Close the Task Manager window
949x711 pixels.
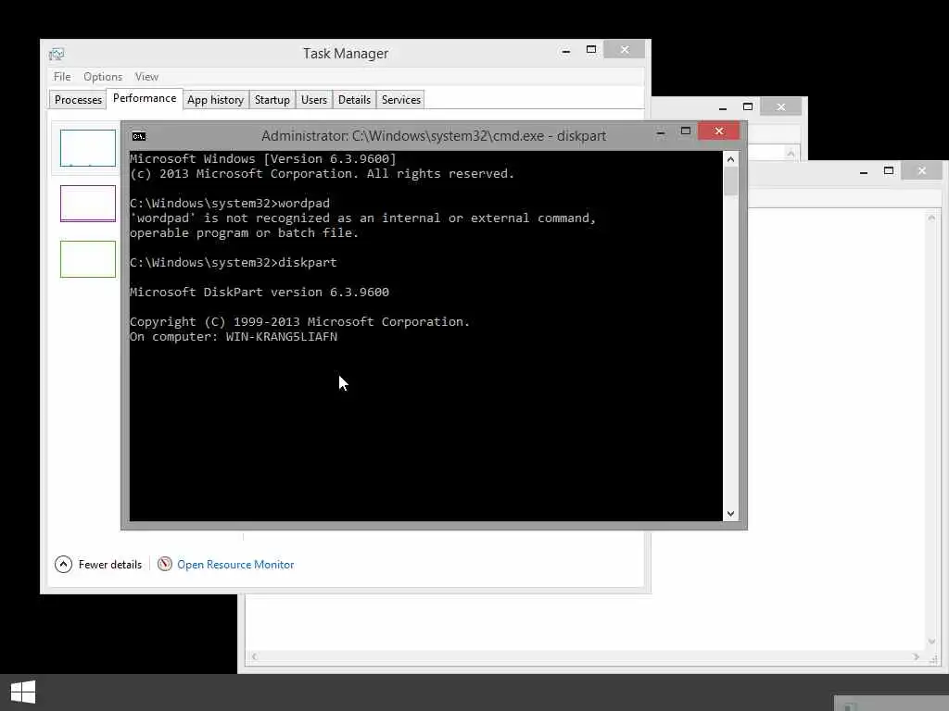[624, 50]
